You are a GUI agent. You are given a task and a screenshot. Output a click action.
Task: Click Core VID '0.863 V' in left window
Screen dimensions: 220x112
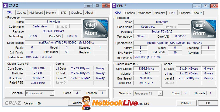tap(72, 36)
